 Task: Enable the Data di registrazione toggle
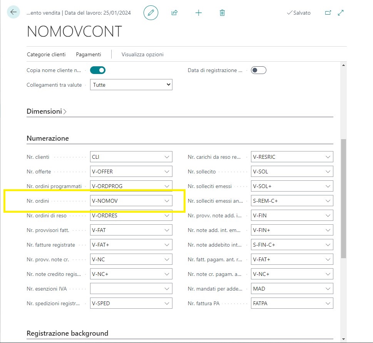pos(258,70)
